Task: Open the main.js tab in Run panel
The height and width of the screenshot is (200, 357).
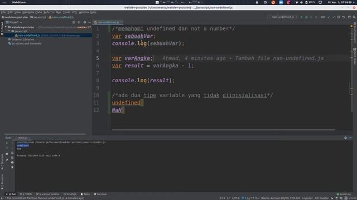Action: pyautogui.click(x=22, y=138)
